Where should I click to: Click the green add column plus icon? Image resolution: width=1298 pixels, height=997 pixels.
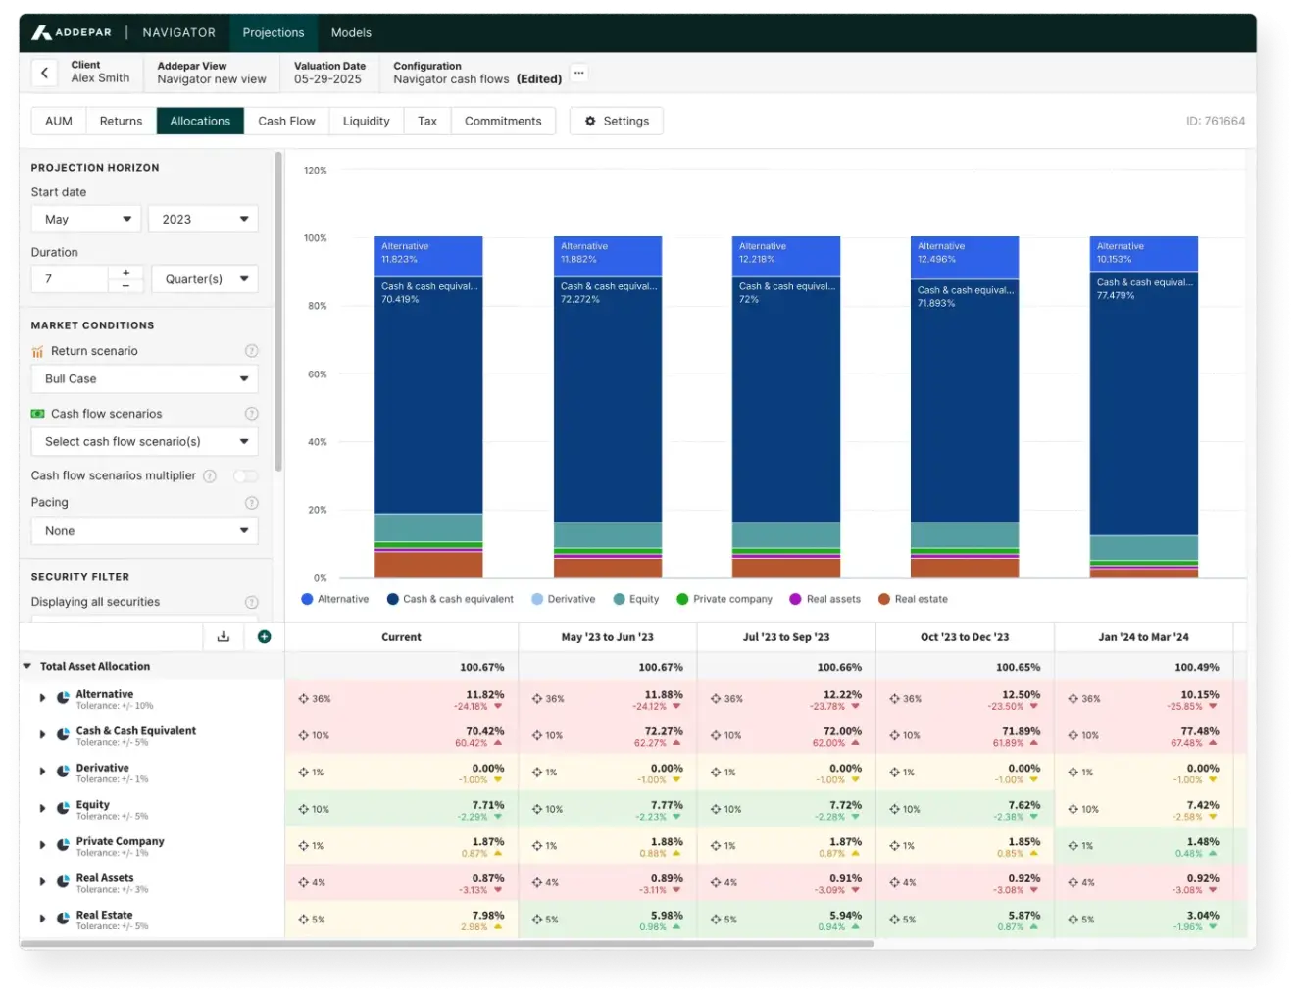(264, 636)
